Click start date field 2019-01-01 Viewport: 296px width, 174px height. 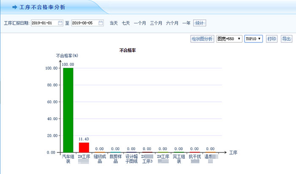[x=44, y=23]
